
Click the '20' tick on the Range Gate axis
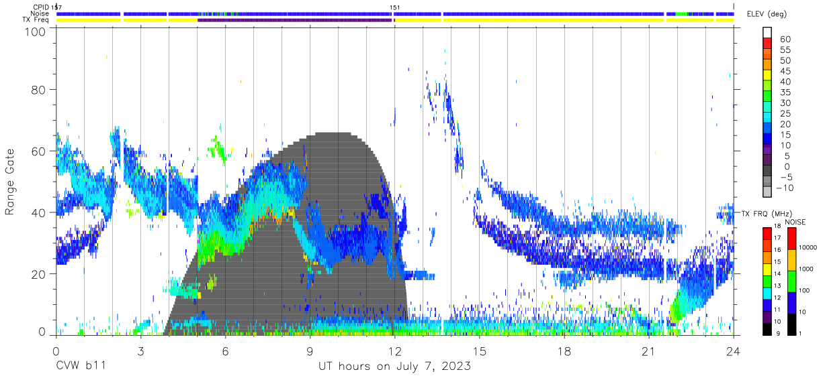coord(40,273)
